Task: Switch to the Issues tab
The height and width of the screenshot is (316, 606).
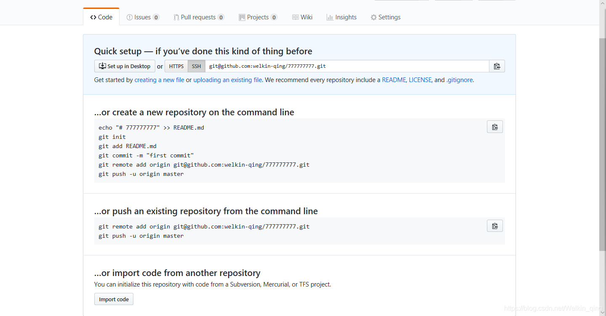Action: pos(143,17)
